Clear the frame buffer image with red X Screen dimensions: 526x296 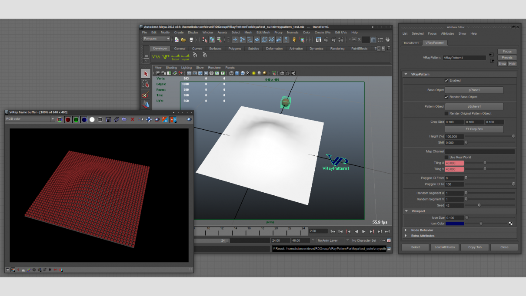tap(133, 119)
